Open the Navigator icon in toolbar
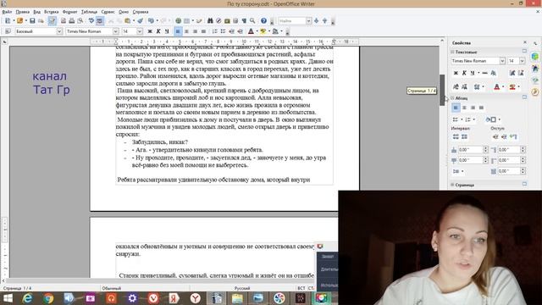Viewport: 542px width, 305px height. tap(218, 21)
